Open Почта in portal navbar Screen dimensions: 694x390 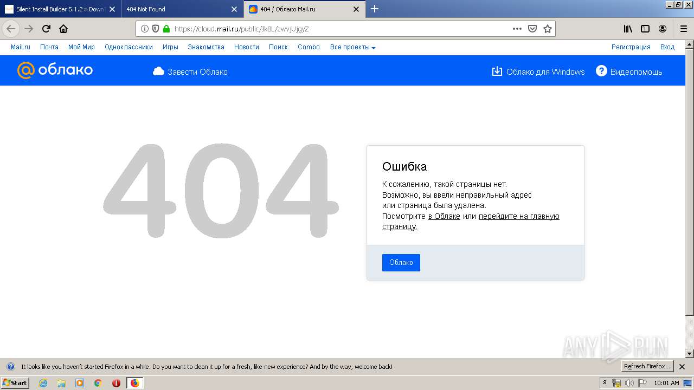coord(49,47)
